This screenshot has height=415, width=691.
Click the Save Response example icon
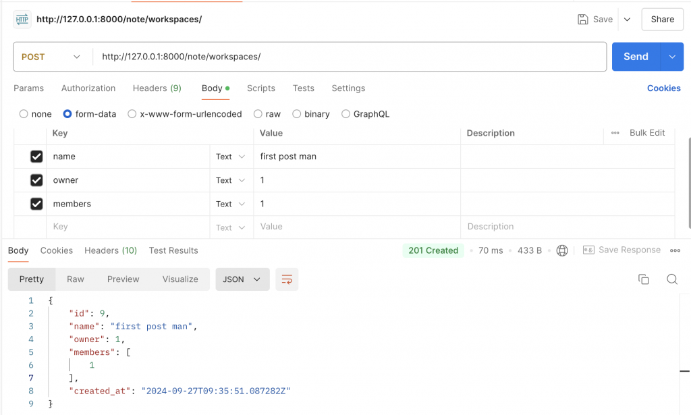[588, 250]
